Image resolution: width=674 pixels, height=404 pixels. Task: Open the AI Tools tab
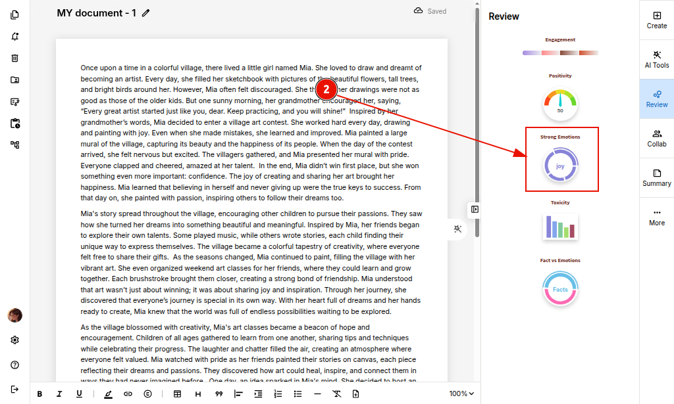click(x=656, y=59)
